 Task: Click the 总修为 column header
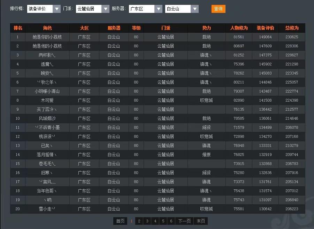coord(292,28)
